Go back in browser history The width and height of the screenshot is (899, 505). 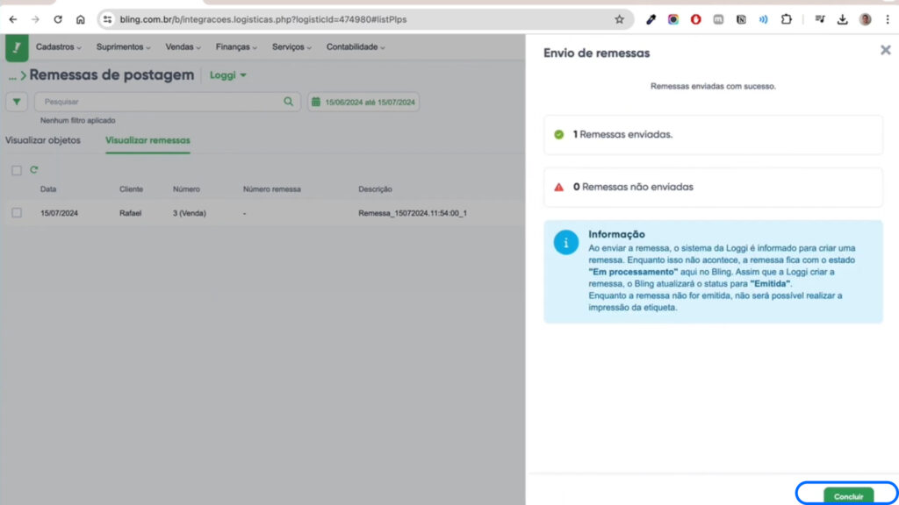click(x=12, y=19)
